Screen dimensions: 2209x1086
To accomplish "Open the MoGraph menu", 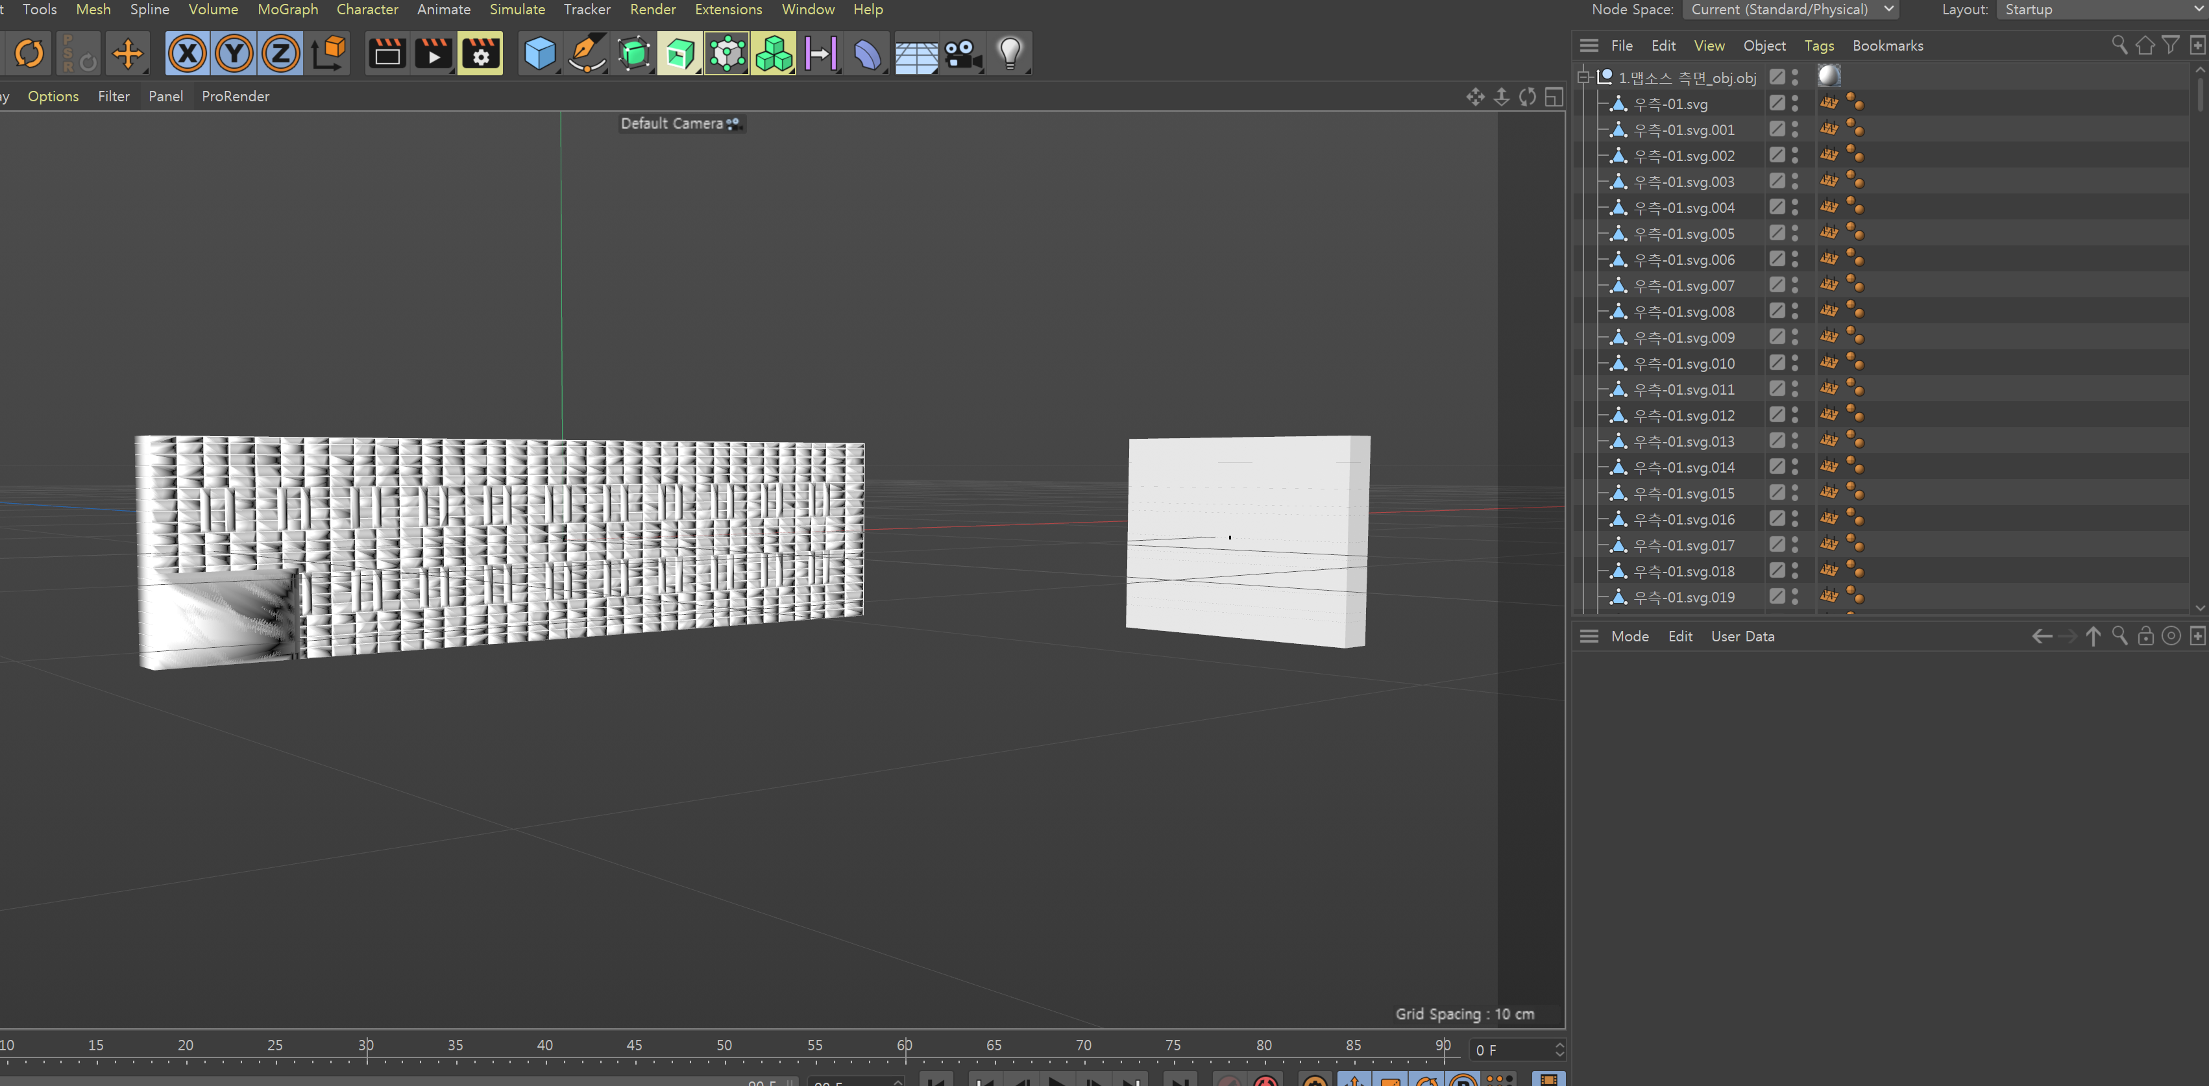I will point(287,10).
